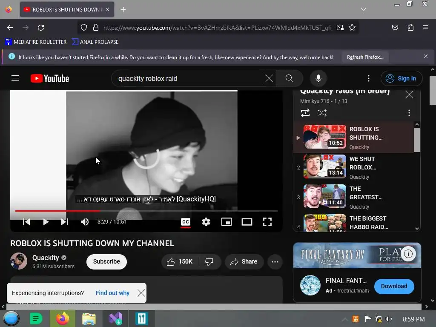Dismiss Experiencing interruptions popup
The height and width of the screenshot is (327, 436).
[x=141, y=293]
